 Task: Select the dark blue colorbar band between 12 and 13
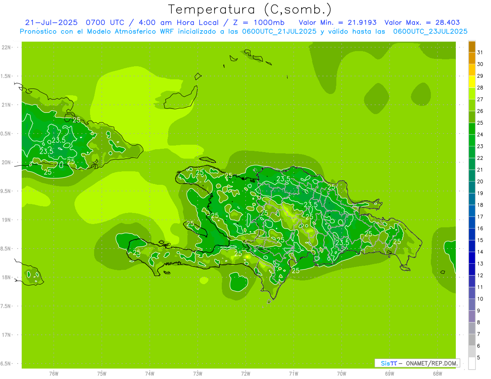[x=472, y=269]
